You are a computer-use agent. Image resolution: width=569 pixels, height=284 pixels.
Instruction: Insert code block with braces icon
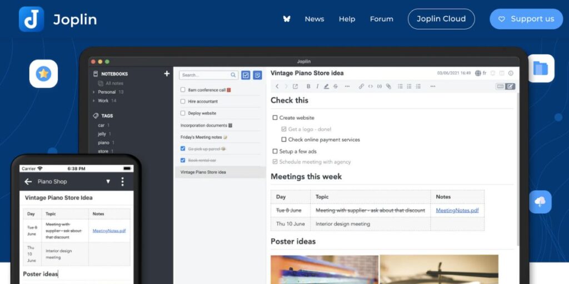pyautogui.click(x=379, y=86)
